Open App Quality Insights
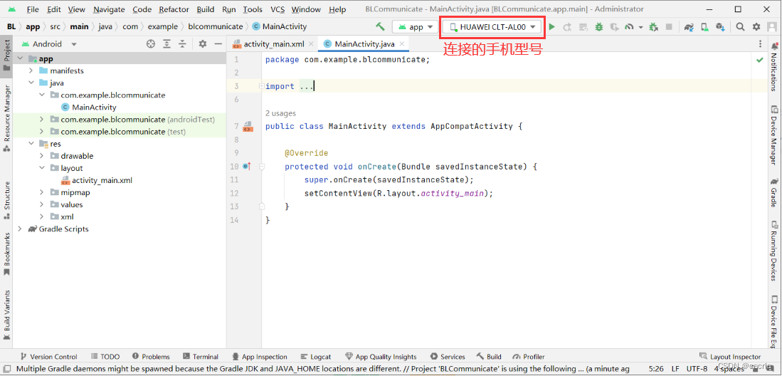Screen dimensions: 782x376 coord(381,357)
